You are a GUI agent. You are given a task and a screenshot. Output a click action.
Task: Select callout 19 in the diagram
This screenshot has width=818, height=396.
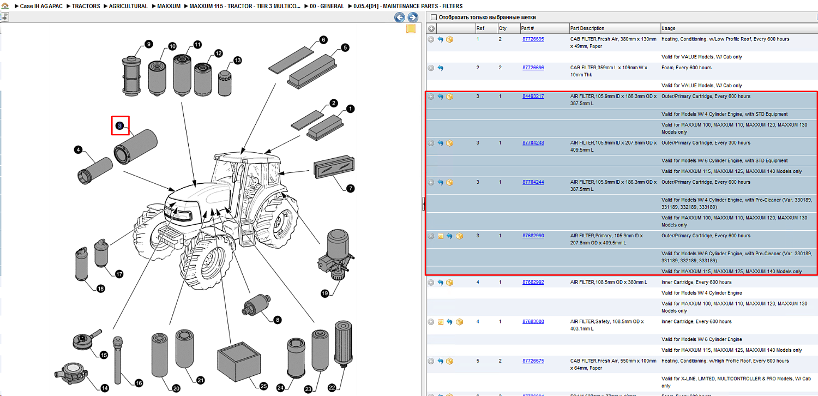(325, 293)
